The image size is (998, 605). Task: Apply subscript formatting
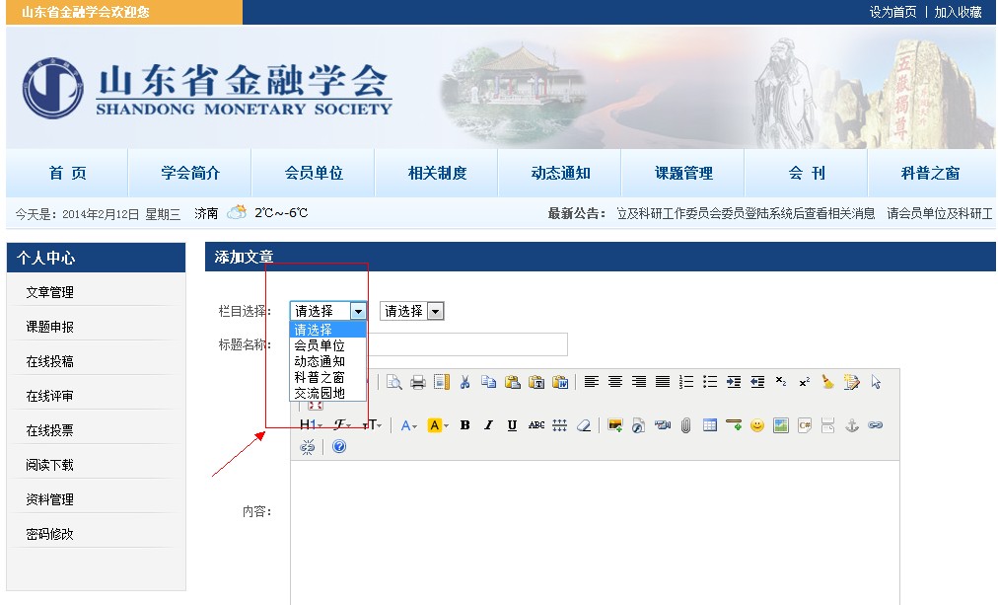point(781,382)
